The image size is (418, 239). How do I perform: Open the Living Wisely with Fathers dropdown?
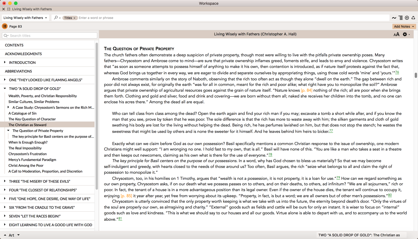[x=25, y=18]
